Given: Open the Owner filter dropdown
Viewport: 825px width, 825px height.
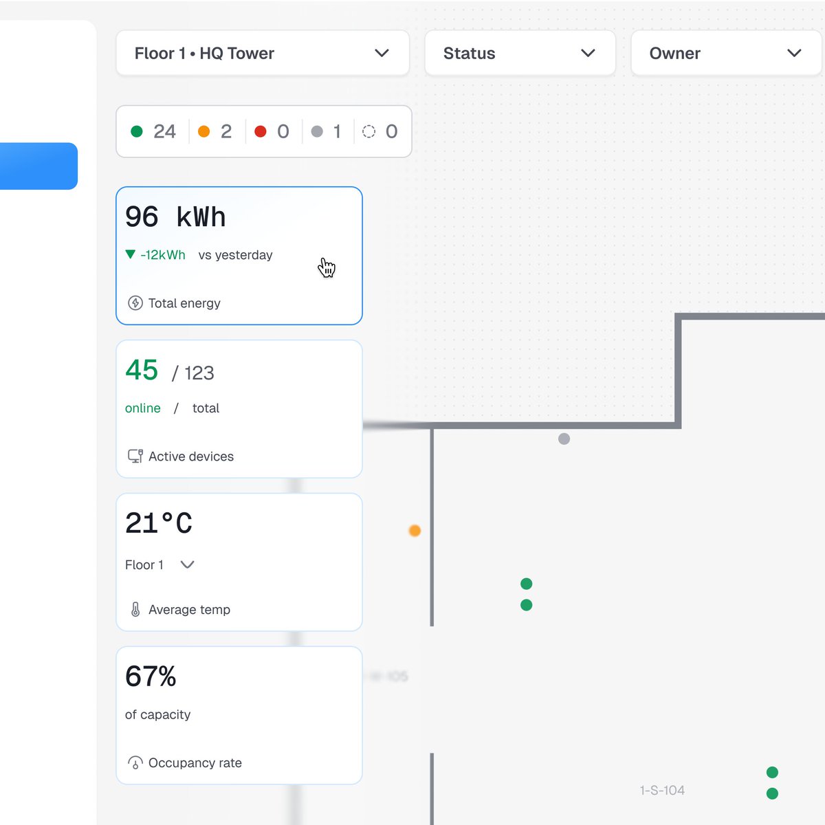Looking at the screenshot, I should pos(727,53).
